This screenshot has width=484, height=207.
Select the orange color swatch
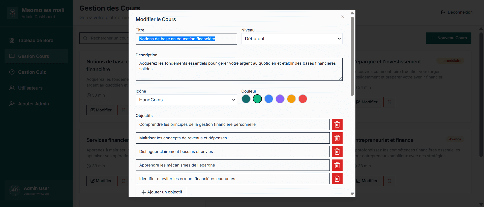pyautogui.click(x=291, y=99)
